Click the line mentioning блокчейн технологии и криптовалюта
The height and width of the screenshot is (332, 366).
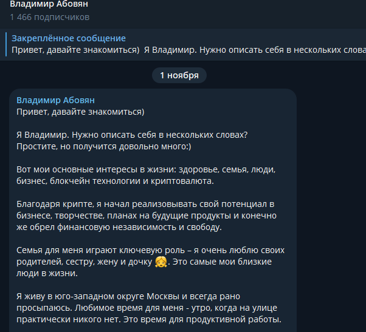coord(115,181)
